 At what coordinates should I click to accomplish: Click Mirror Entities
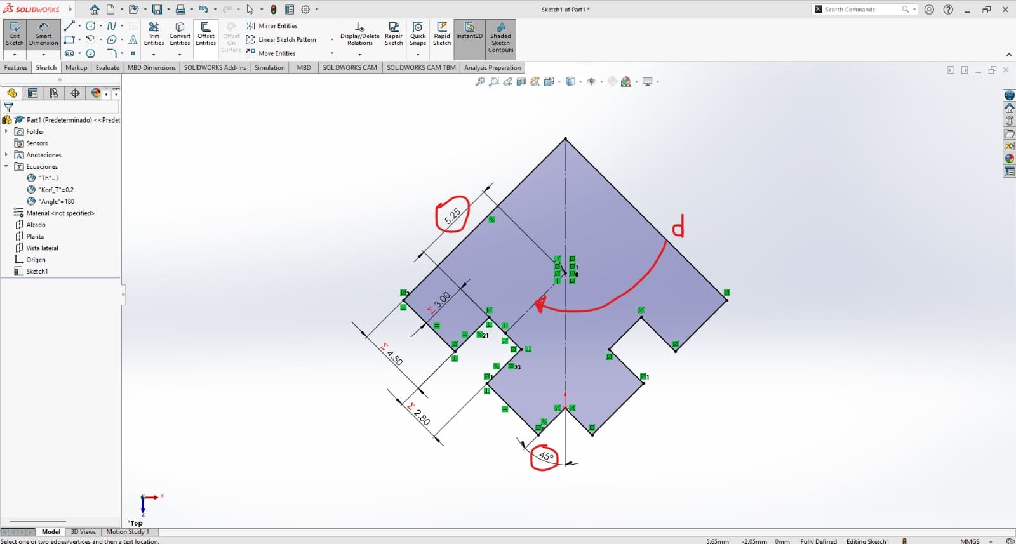272,26
